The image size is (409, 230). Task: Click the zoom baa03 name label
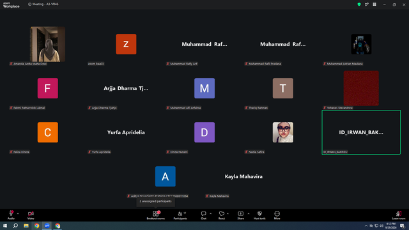[x=96, y=64]
